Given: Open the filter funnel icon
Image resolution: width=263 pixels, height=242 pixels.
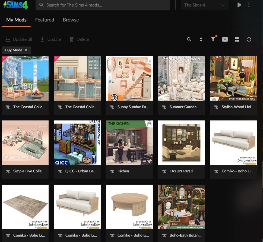Looking at the screenshot, I should [x=213, y=39].
